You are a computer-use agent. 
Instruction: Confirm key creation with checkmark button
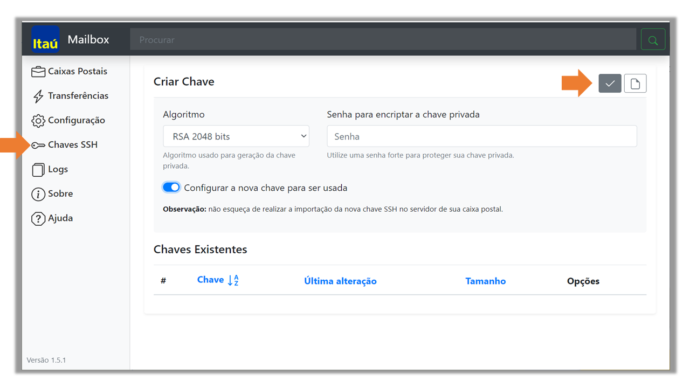coord(610,84)
